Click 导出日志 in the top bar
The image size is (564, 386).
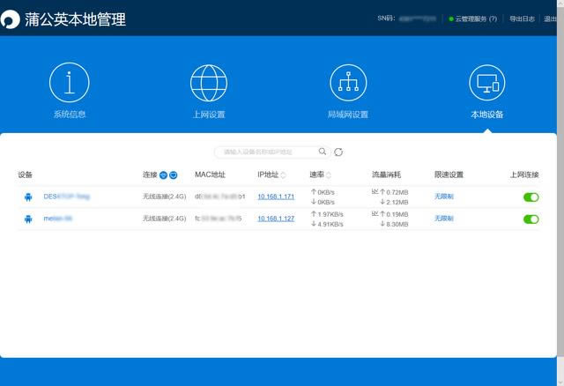(522, 19)
